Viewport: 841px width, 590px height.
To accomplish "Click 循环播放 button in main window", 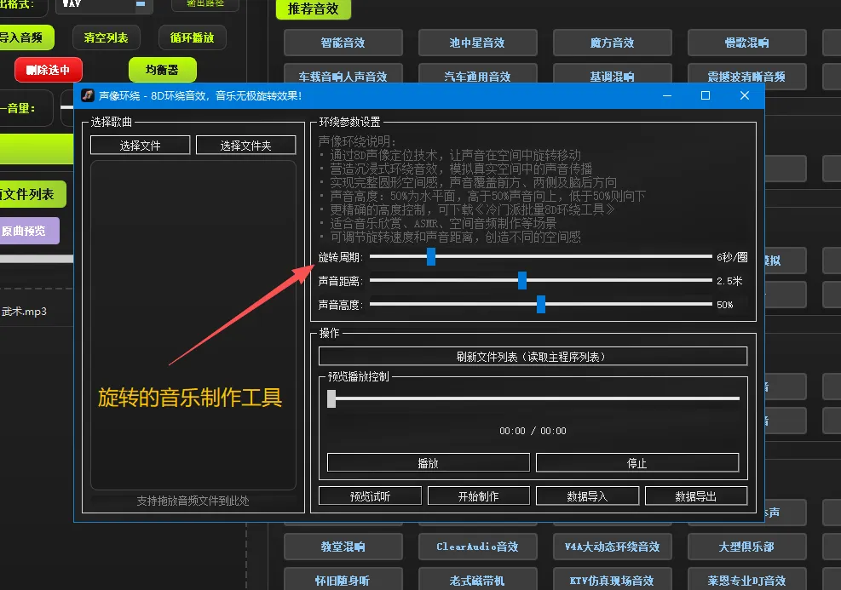I will pyautogui.click(x=192, y=37).
